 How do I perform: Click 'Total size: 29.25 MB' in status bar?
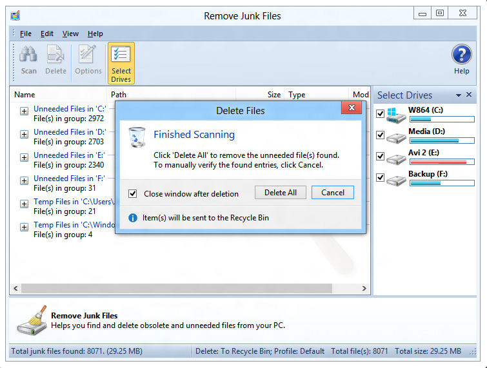point(428,351)
